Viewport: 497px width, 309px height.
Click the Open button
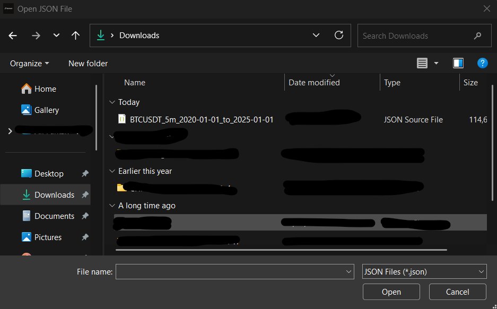[391, 292]
